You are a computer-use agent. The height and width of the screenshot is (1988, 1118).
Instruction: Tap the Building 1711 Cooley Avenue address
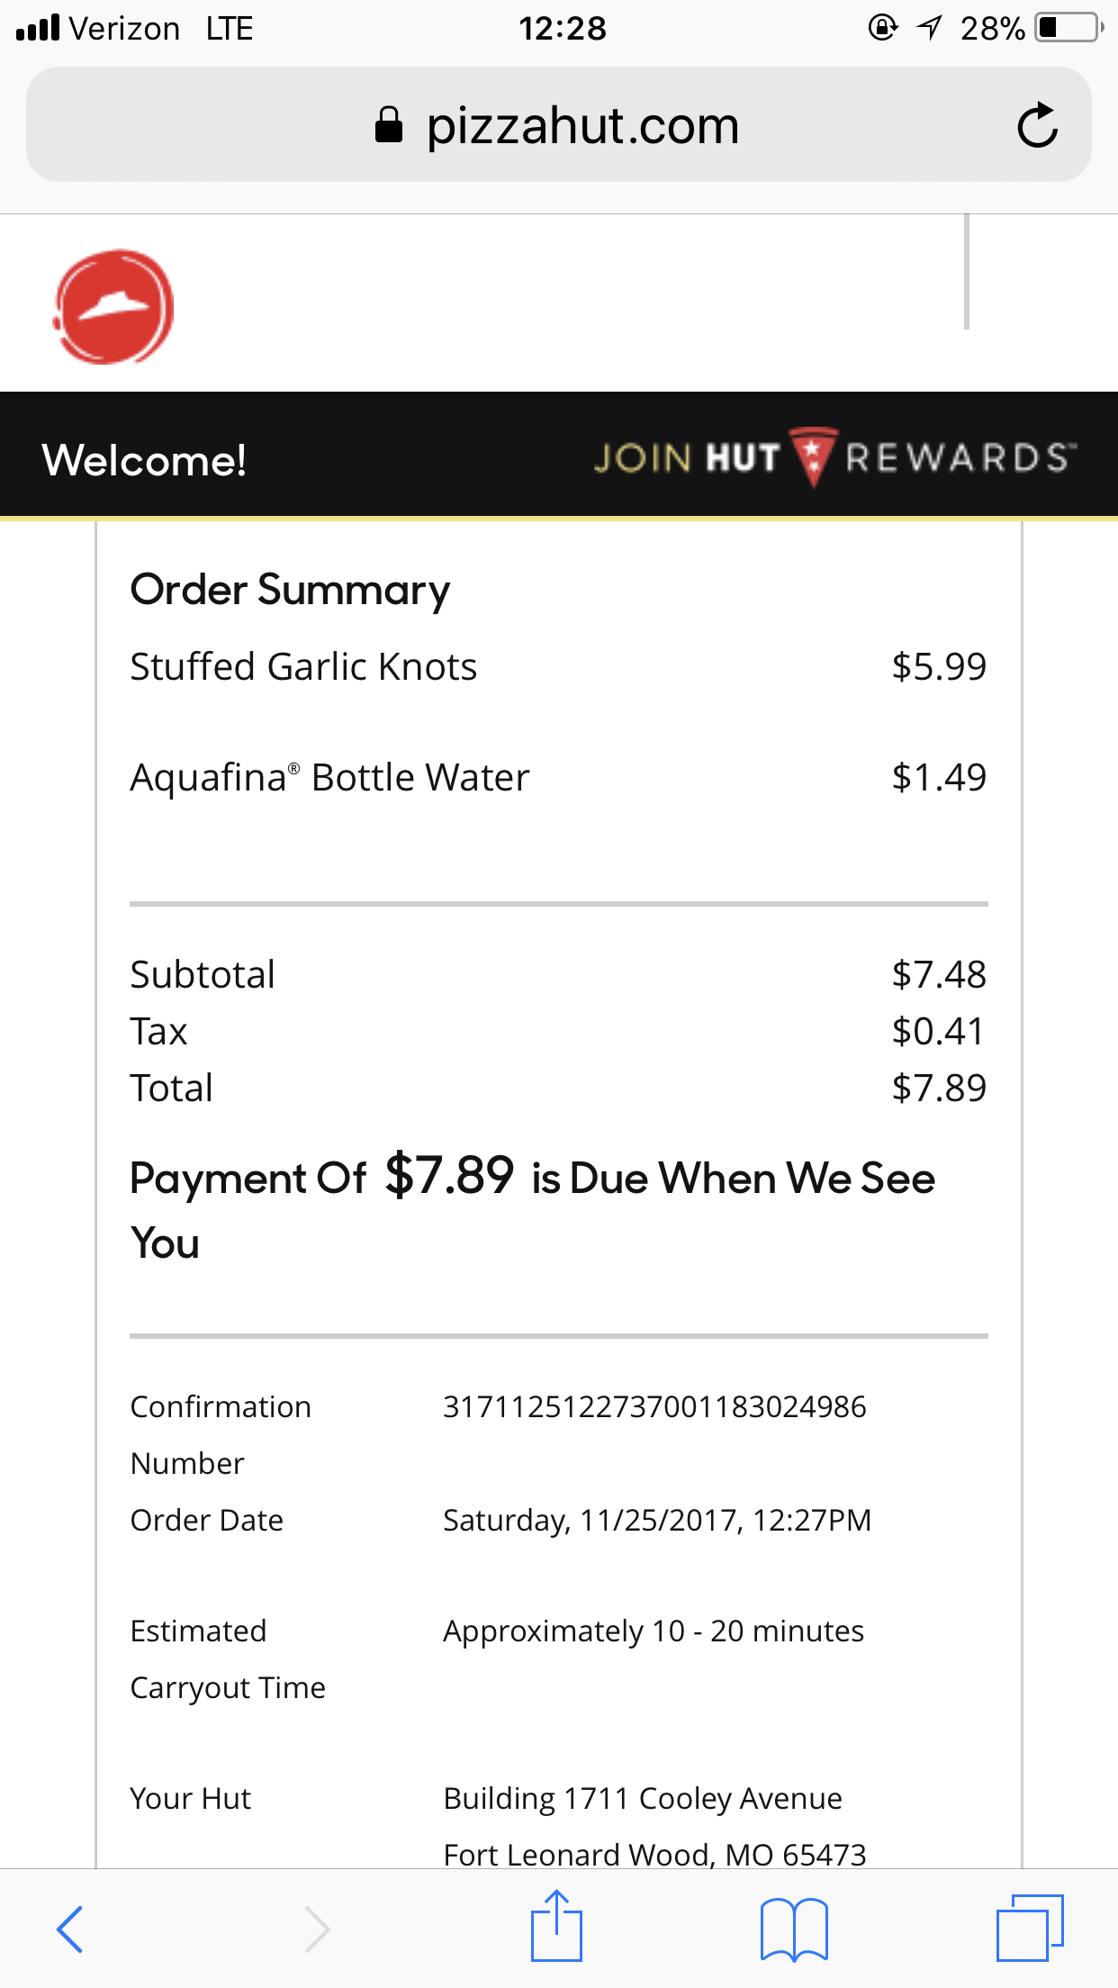(x=643, y=1798)
